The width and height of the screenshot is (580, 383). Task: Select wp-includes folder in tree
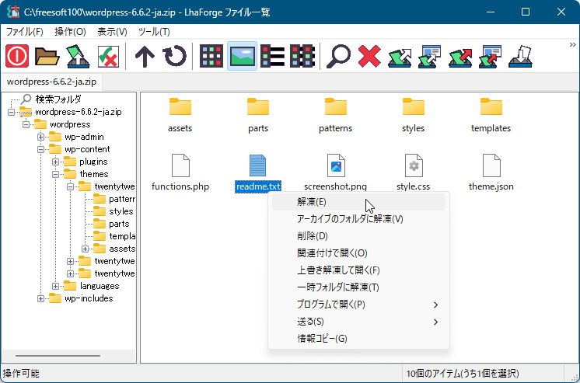(x=89, y=298)
